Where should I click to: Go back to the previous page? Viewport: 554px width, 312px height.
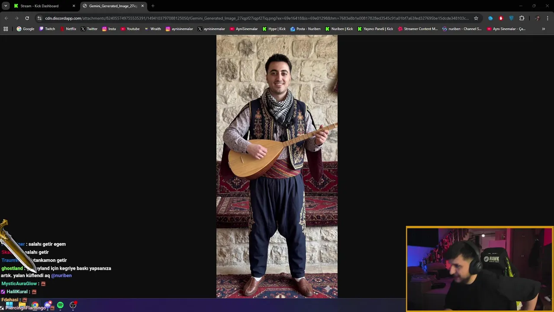(6, 18)
